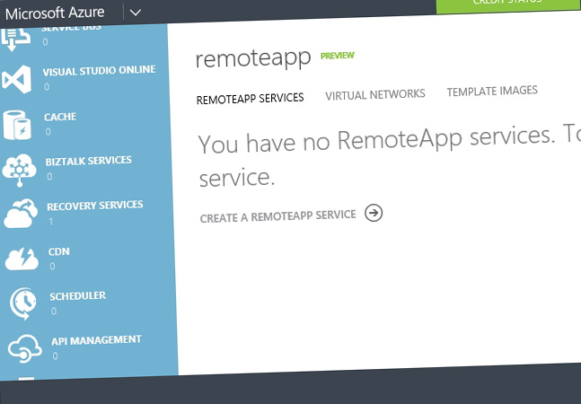Select the API Management cloud icon

tap(25, 348)
